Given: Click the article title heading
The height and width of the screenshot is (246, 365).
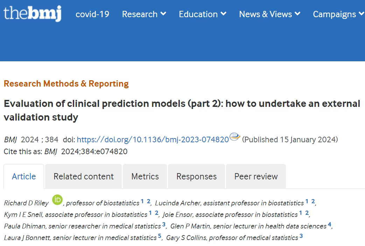Looking at the screenshot, I should 182,110.
